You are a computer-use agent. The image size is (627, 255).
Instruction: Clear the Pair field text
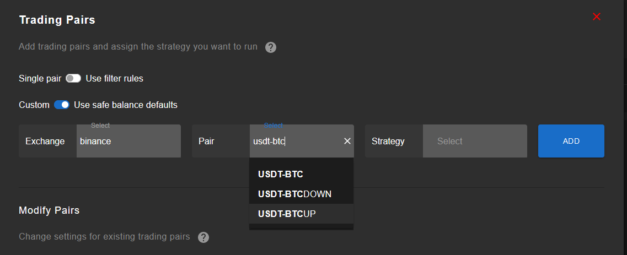[x=347, y=141]
